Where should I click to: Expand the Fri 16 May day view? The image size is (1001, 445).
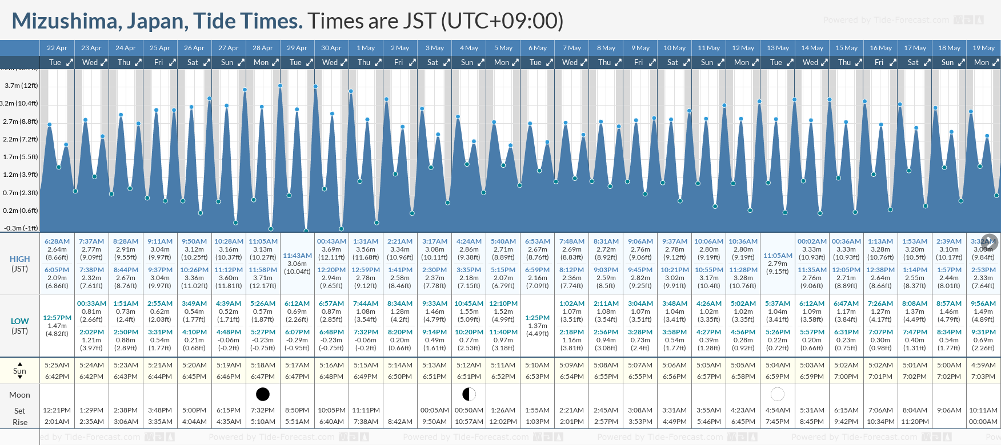(893, 62)
